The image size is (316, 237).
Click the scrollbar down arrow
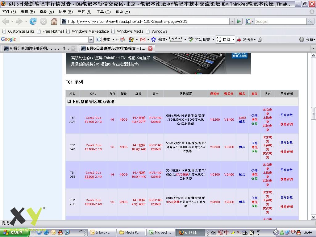pos(314,217)
